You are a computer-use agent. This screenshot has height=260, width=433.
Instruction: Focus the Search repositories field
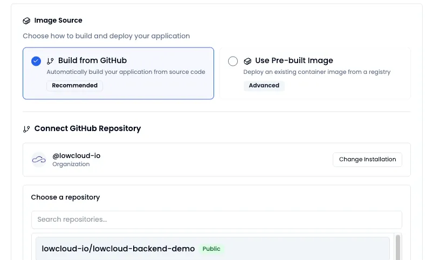(217, 220)
